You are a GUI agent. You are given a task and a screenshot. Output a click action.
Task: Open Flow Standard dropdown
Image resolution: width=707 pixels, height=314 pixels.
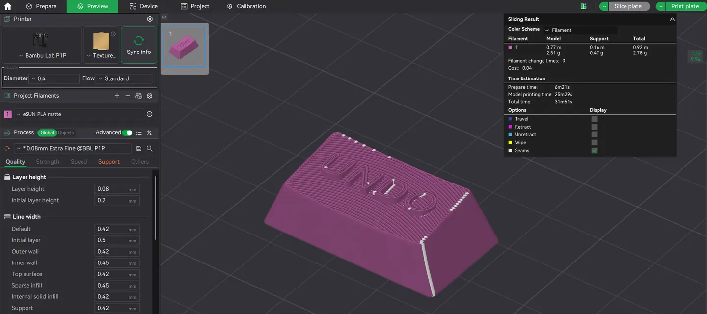click(x=125, y=78)
